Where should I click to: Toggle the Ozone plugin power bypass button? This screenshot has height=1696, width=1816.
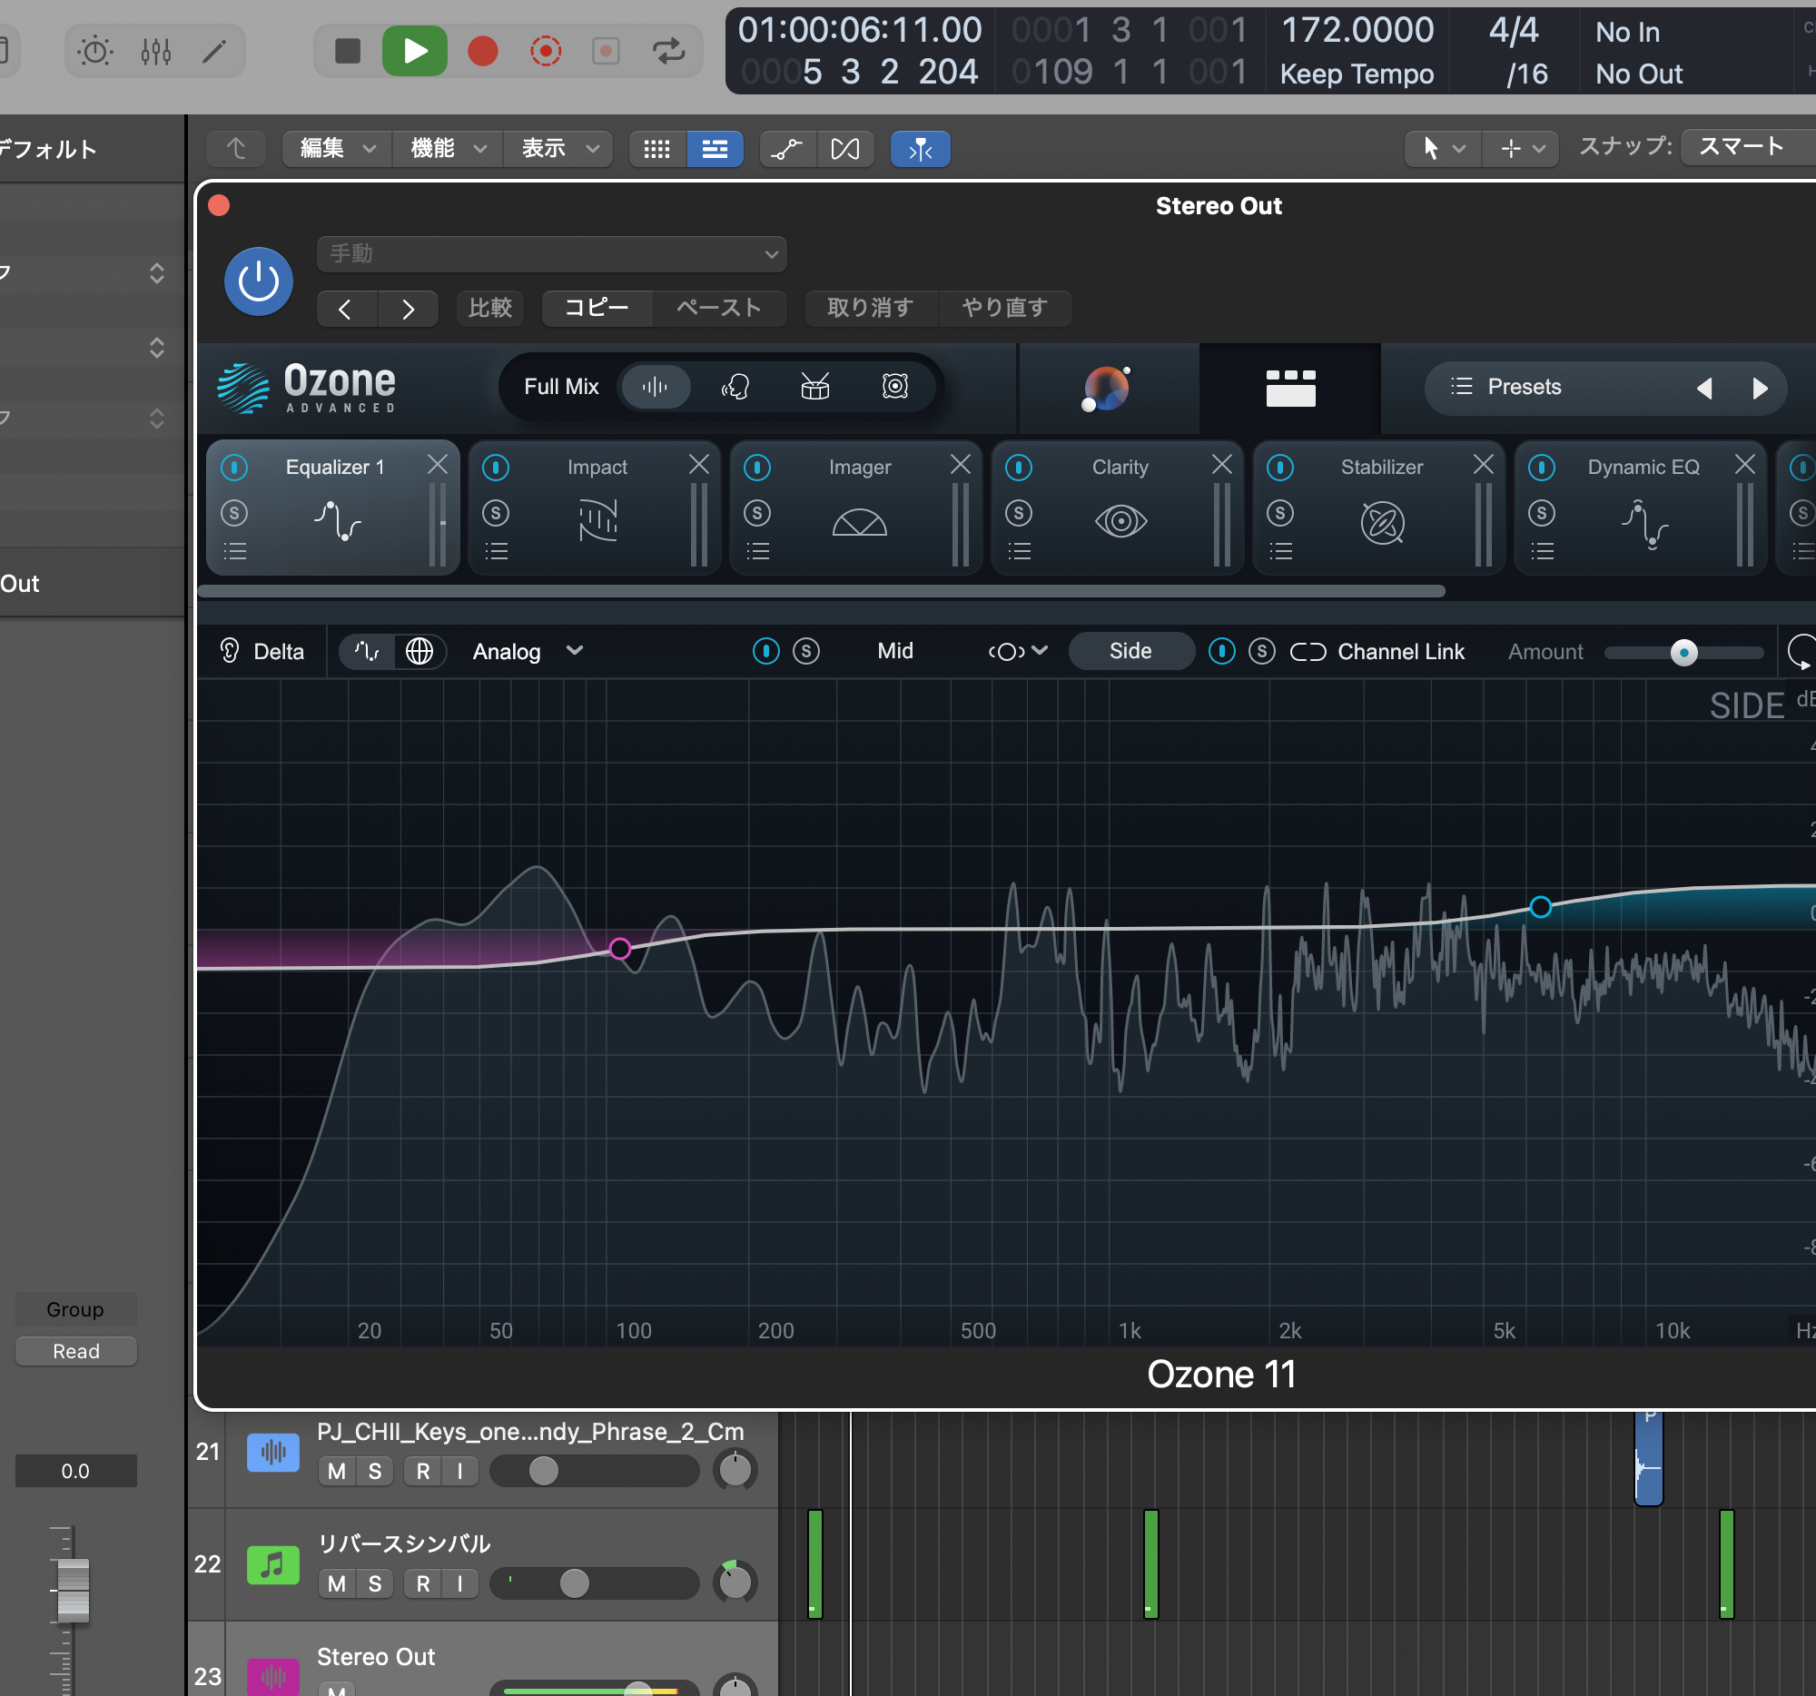pos(259,281)
